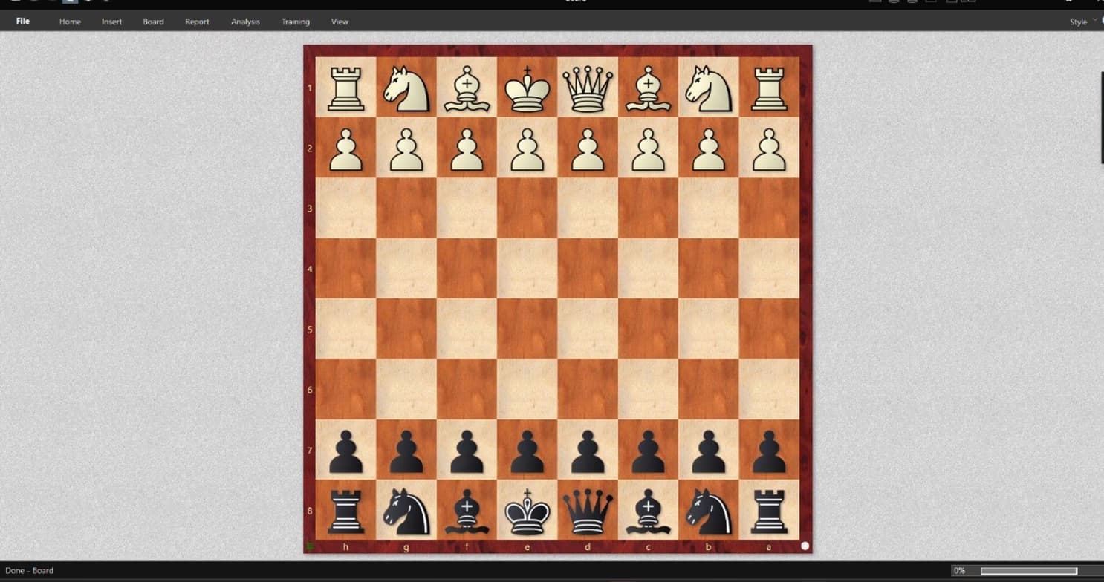This screenshot has width=1104, height=582.
Task: Open the View ribbon tab
Action: pyautogui.click(x=340, y=22)
